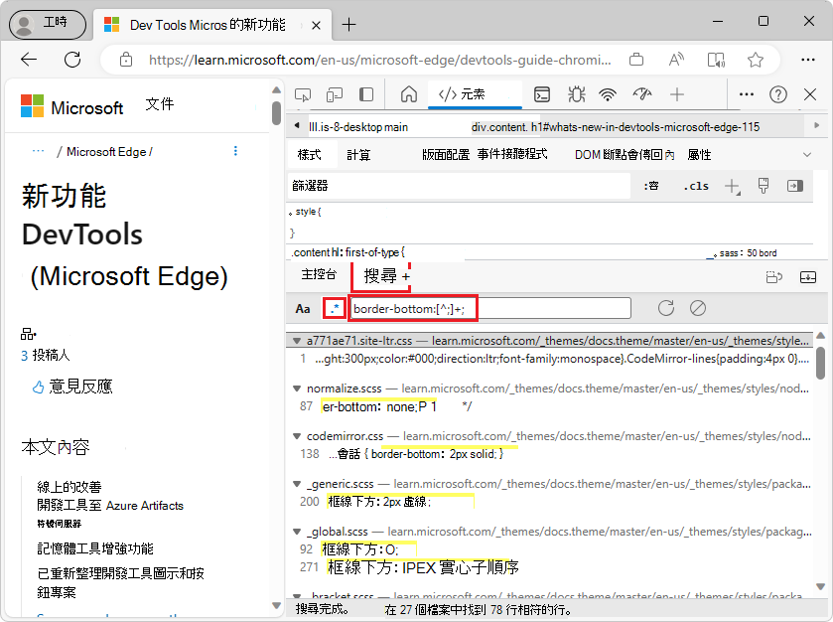Image resolution: width=833 pixels, height=622 pixels.
Task: Clear the search results
Action: click(x=698, y=308)
